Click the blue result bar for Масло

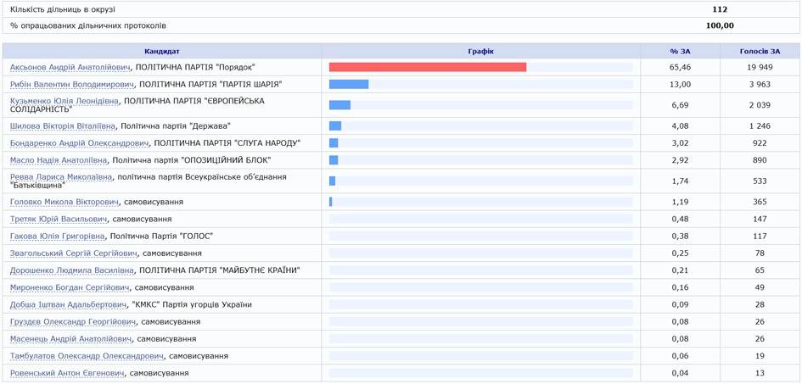tap(334, 160)
